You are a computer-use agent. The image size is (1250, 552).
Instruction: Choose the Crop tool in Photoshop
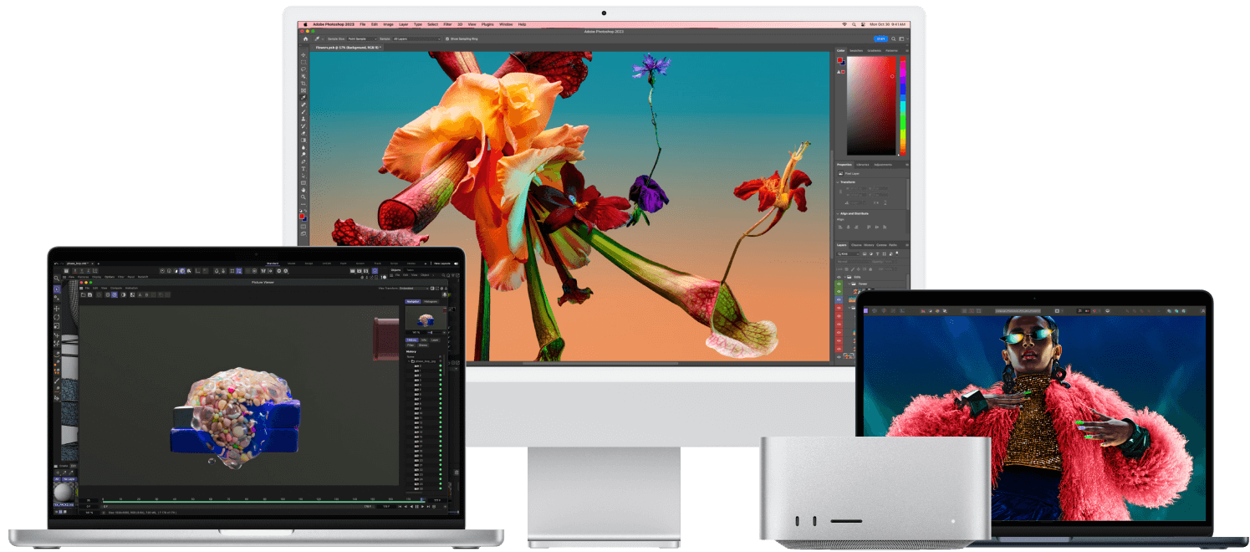click(x=304, y=84)
